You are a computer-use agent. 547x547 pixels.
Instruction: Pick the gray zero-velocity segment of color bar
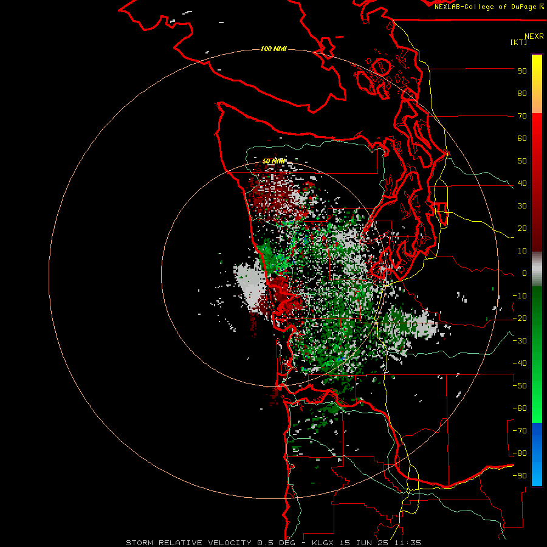tap(537, 269)
